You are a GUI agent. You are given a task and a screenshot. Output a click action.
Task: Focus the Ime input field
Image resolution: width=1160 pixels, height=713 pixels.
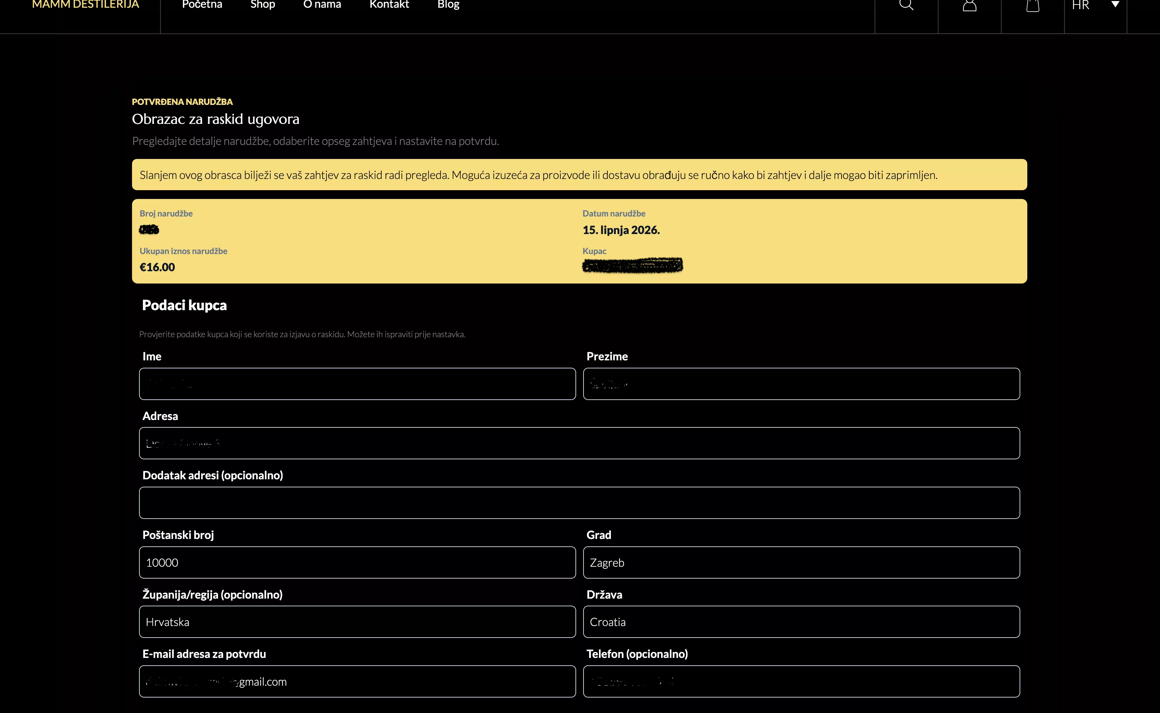[357, 384]
